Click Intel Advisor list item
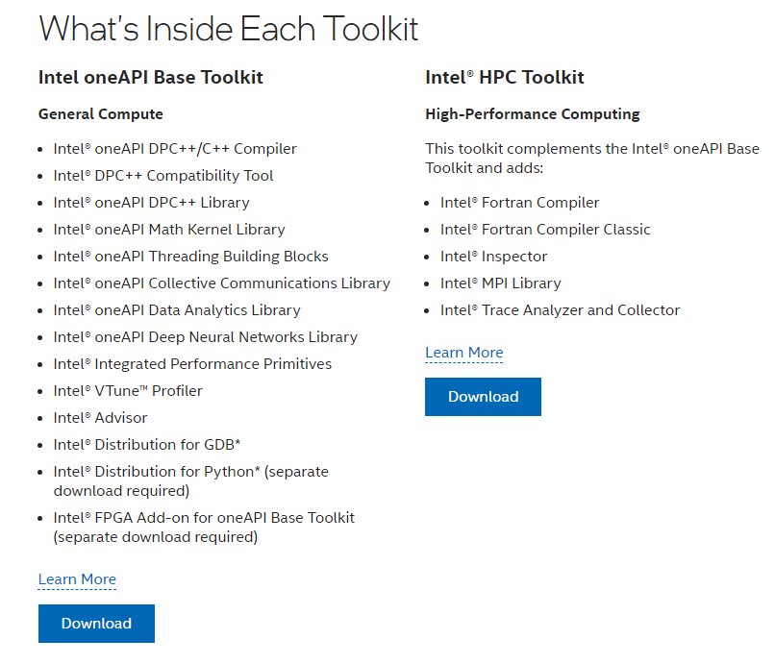This screenshot has width=775, height=664. [100, 418]
